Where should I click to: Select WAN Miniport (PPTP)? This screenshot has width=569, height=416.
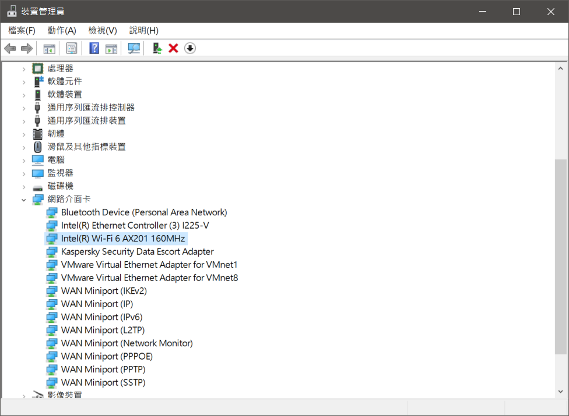(103, 369)
